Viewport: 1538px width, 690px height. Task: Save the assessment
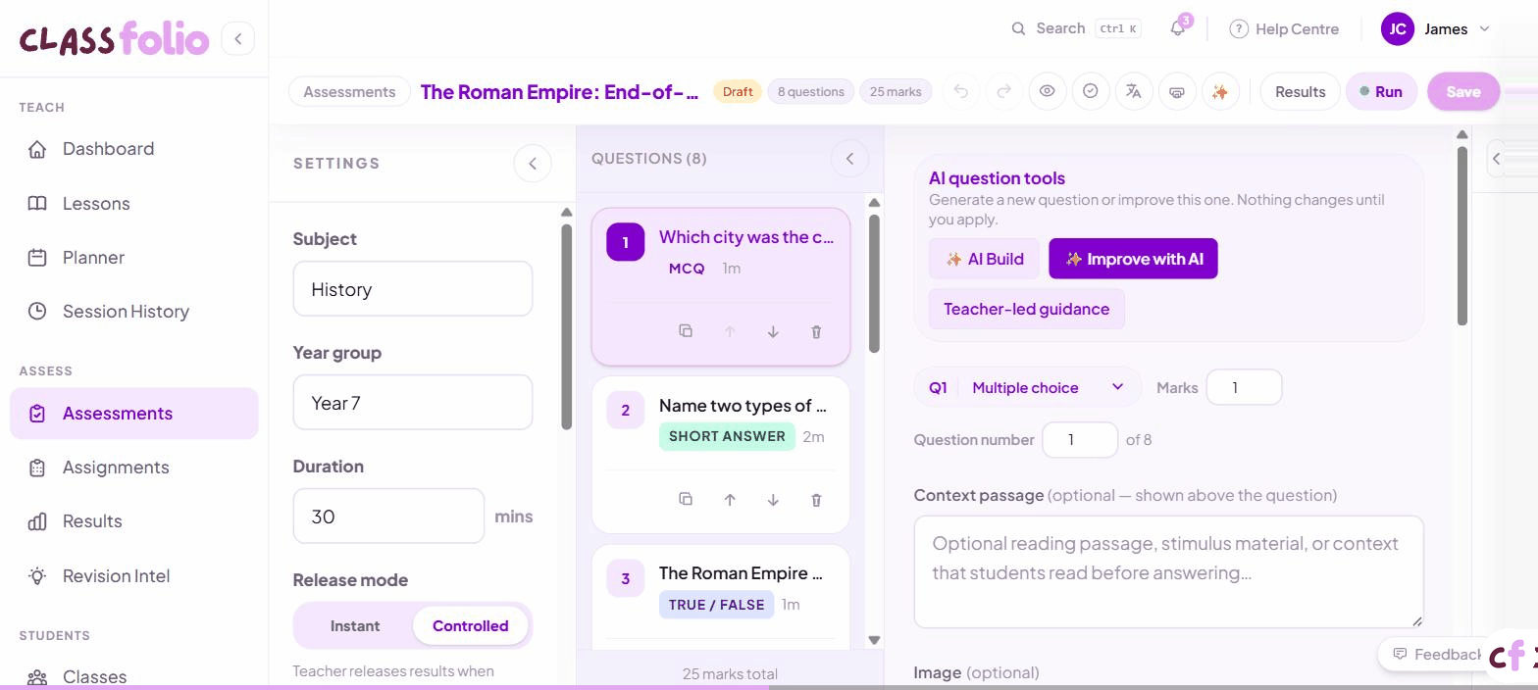[1462, 91]
